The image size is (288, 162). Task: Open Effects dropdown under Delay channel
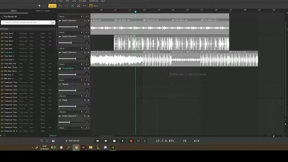(71, 112)
